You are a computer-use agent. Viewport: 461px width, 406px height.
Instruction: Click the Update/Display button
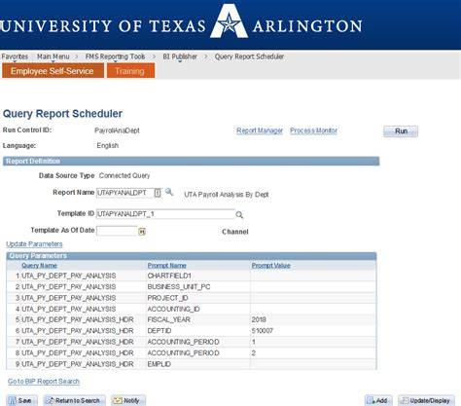[x=427, y=400]
